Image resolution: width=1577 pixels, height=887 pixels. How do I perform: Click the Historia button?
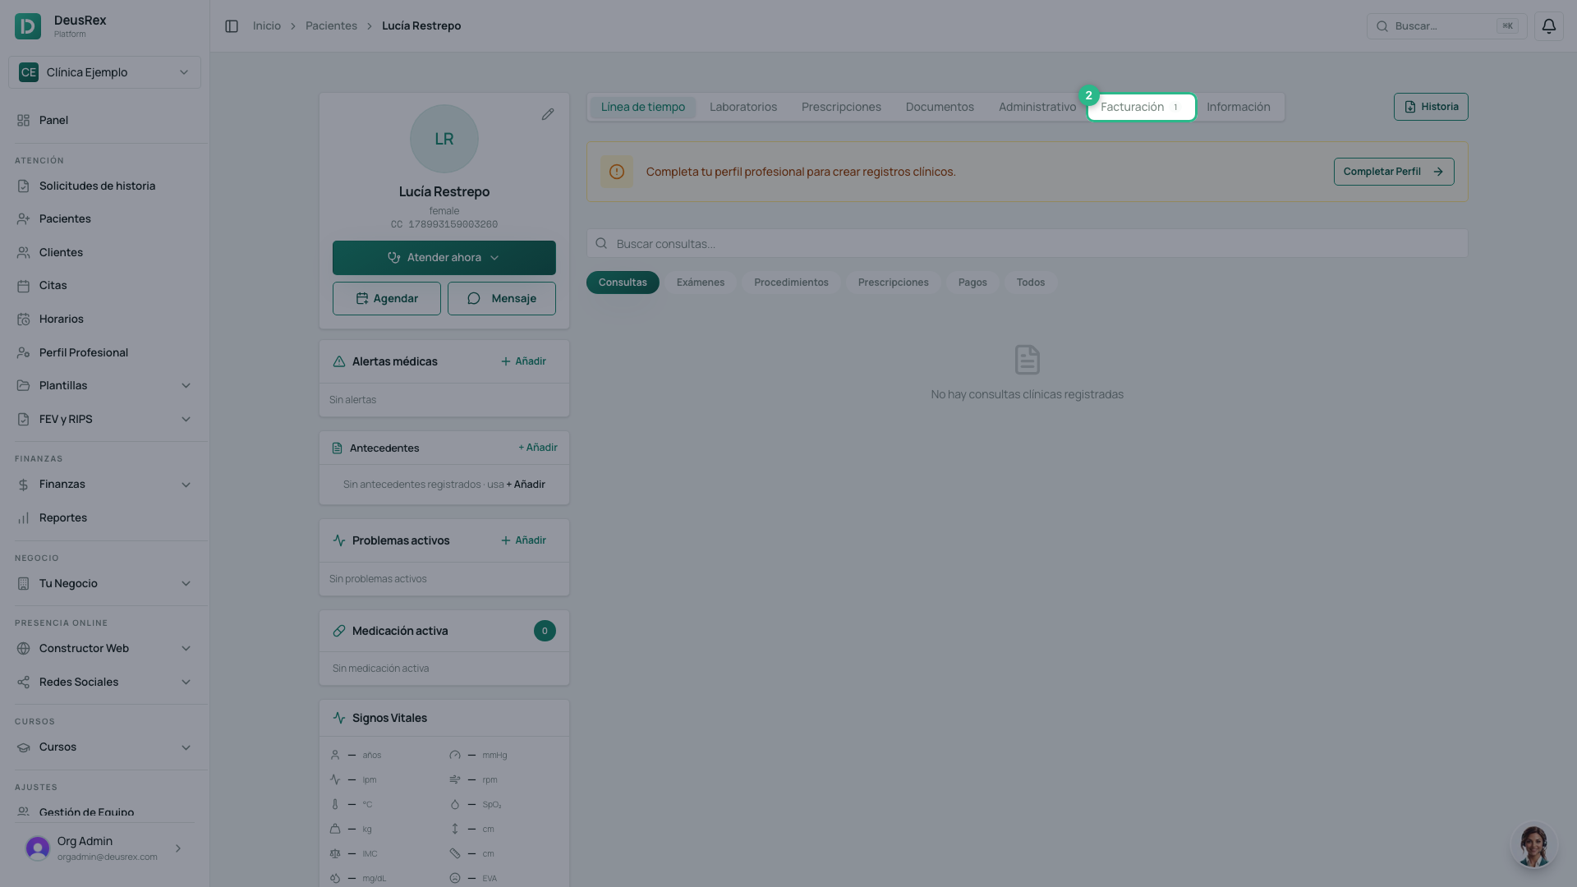click(1431, 107)
